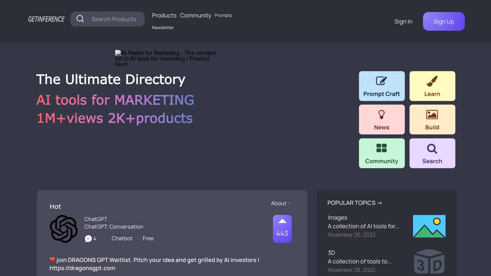Click the Free pricing tag
This screenshot has height=276, width=491.
click(x=148, y=238)
